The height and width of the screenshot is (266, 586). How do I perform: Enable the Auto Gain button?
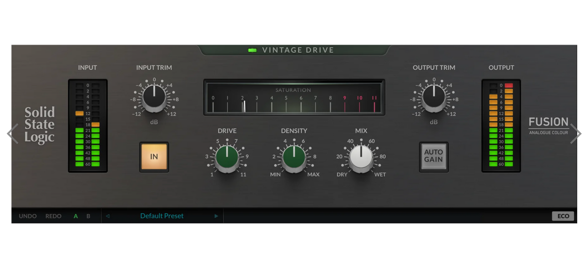click(x=434, y=156)
